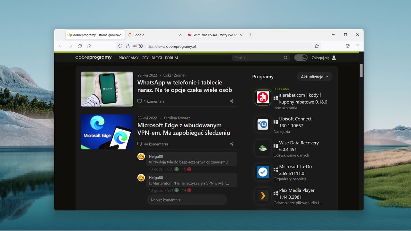
Task: Click the "VPNy dają tyle do bezpieczeństwa" comment text
Action: coord(190,162)
